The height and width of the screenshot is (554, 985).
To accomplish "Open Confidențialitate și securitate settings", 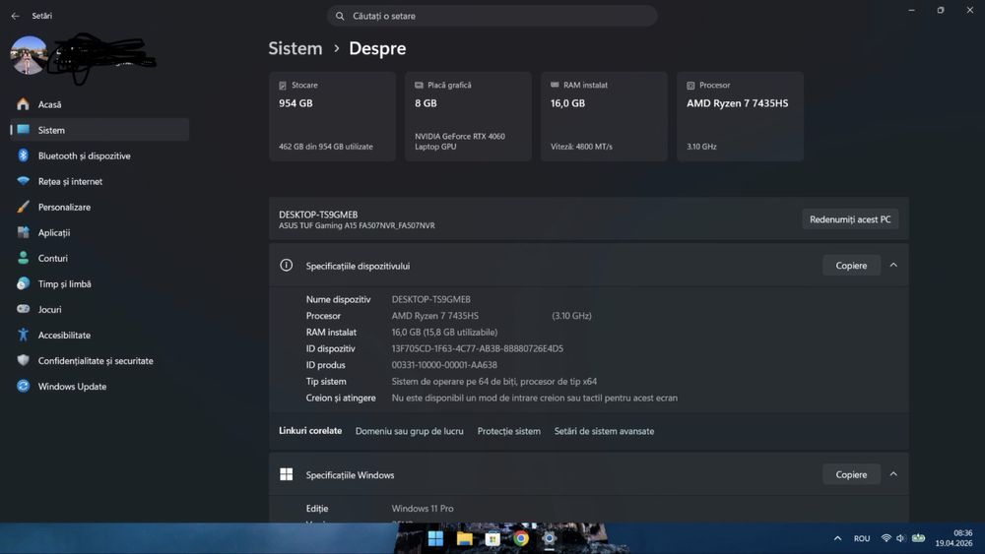I will [x=99, y=361].
